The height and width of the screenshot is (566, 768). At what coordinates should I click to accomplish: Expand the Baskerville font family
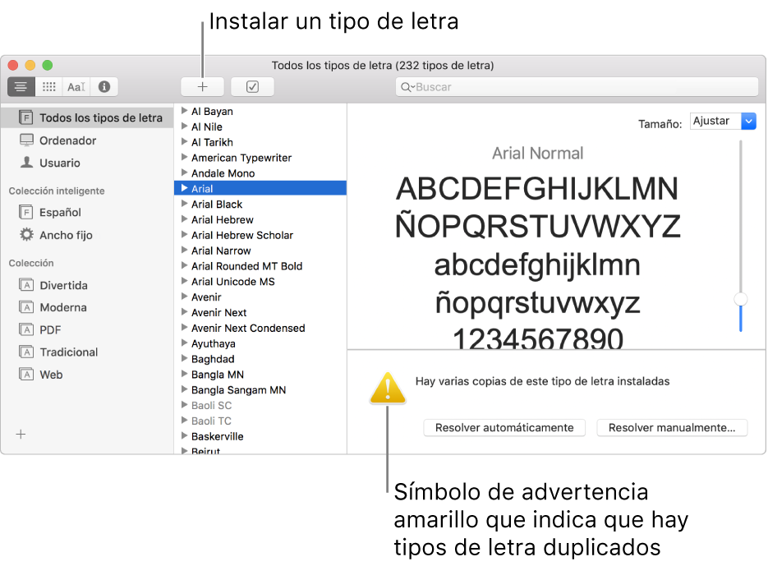tap(185, 435)
